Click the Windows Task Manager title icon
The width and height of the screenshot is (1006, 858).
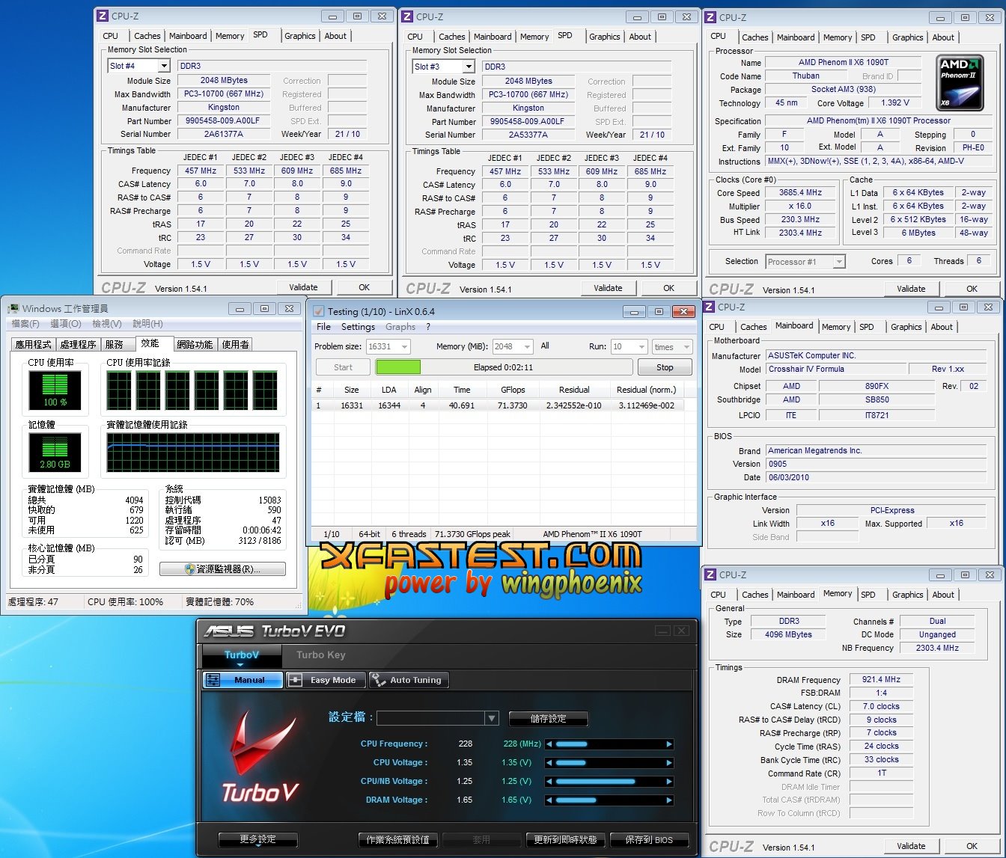point(13,308)
